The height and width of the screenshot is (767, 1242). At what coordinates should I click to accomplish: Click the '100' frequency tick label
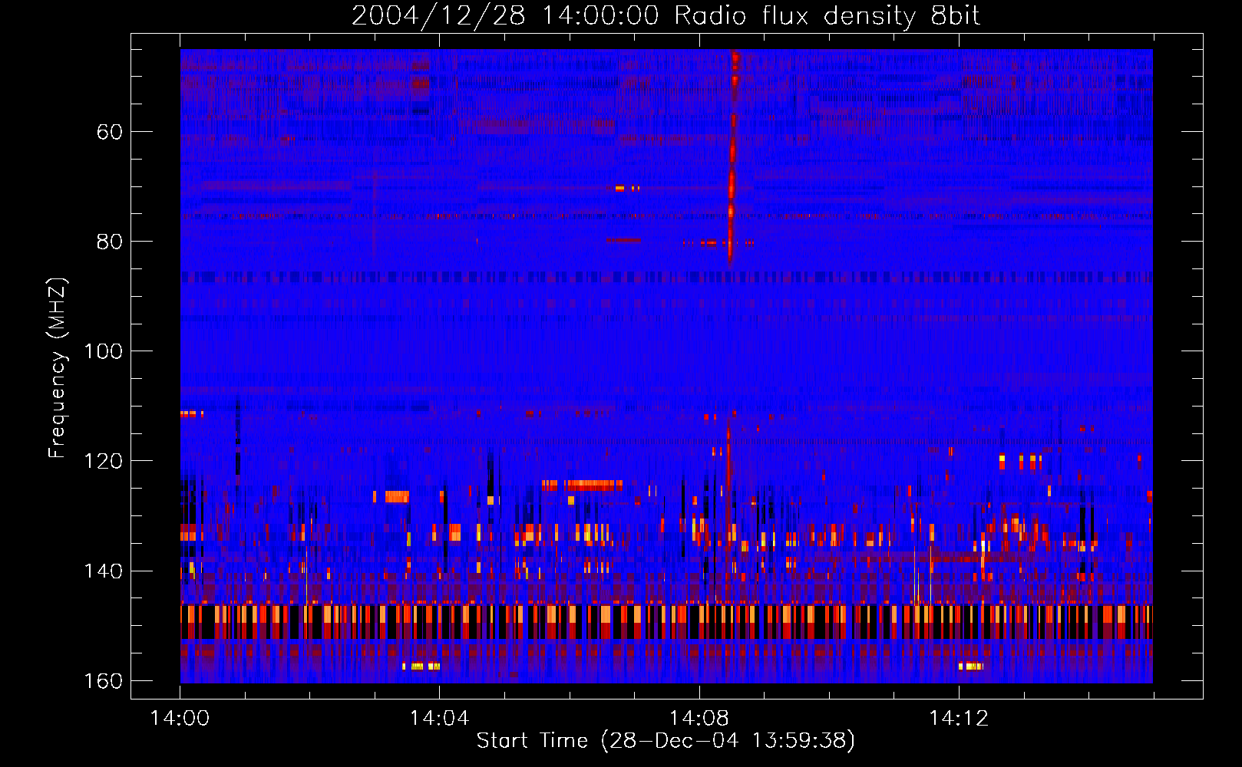coord(104,351)
